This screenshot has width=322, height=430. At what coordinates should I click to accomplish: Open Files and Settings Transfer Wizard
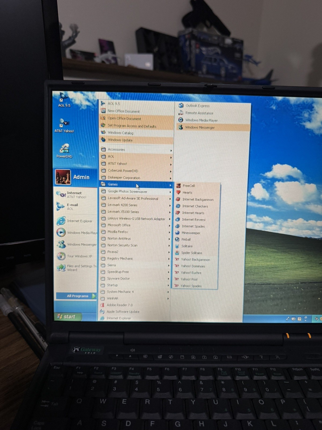[x=76, y=268]
